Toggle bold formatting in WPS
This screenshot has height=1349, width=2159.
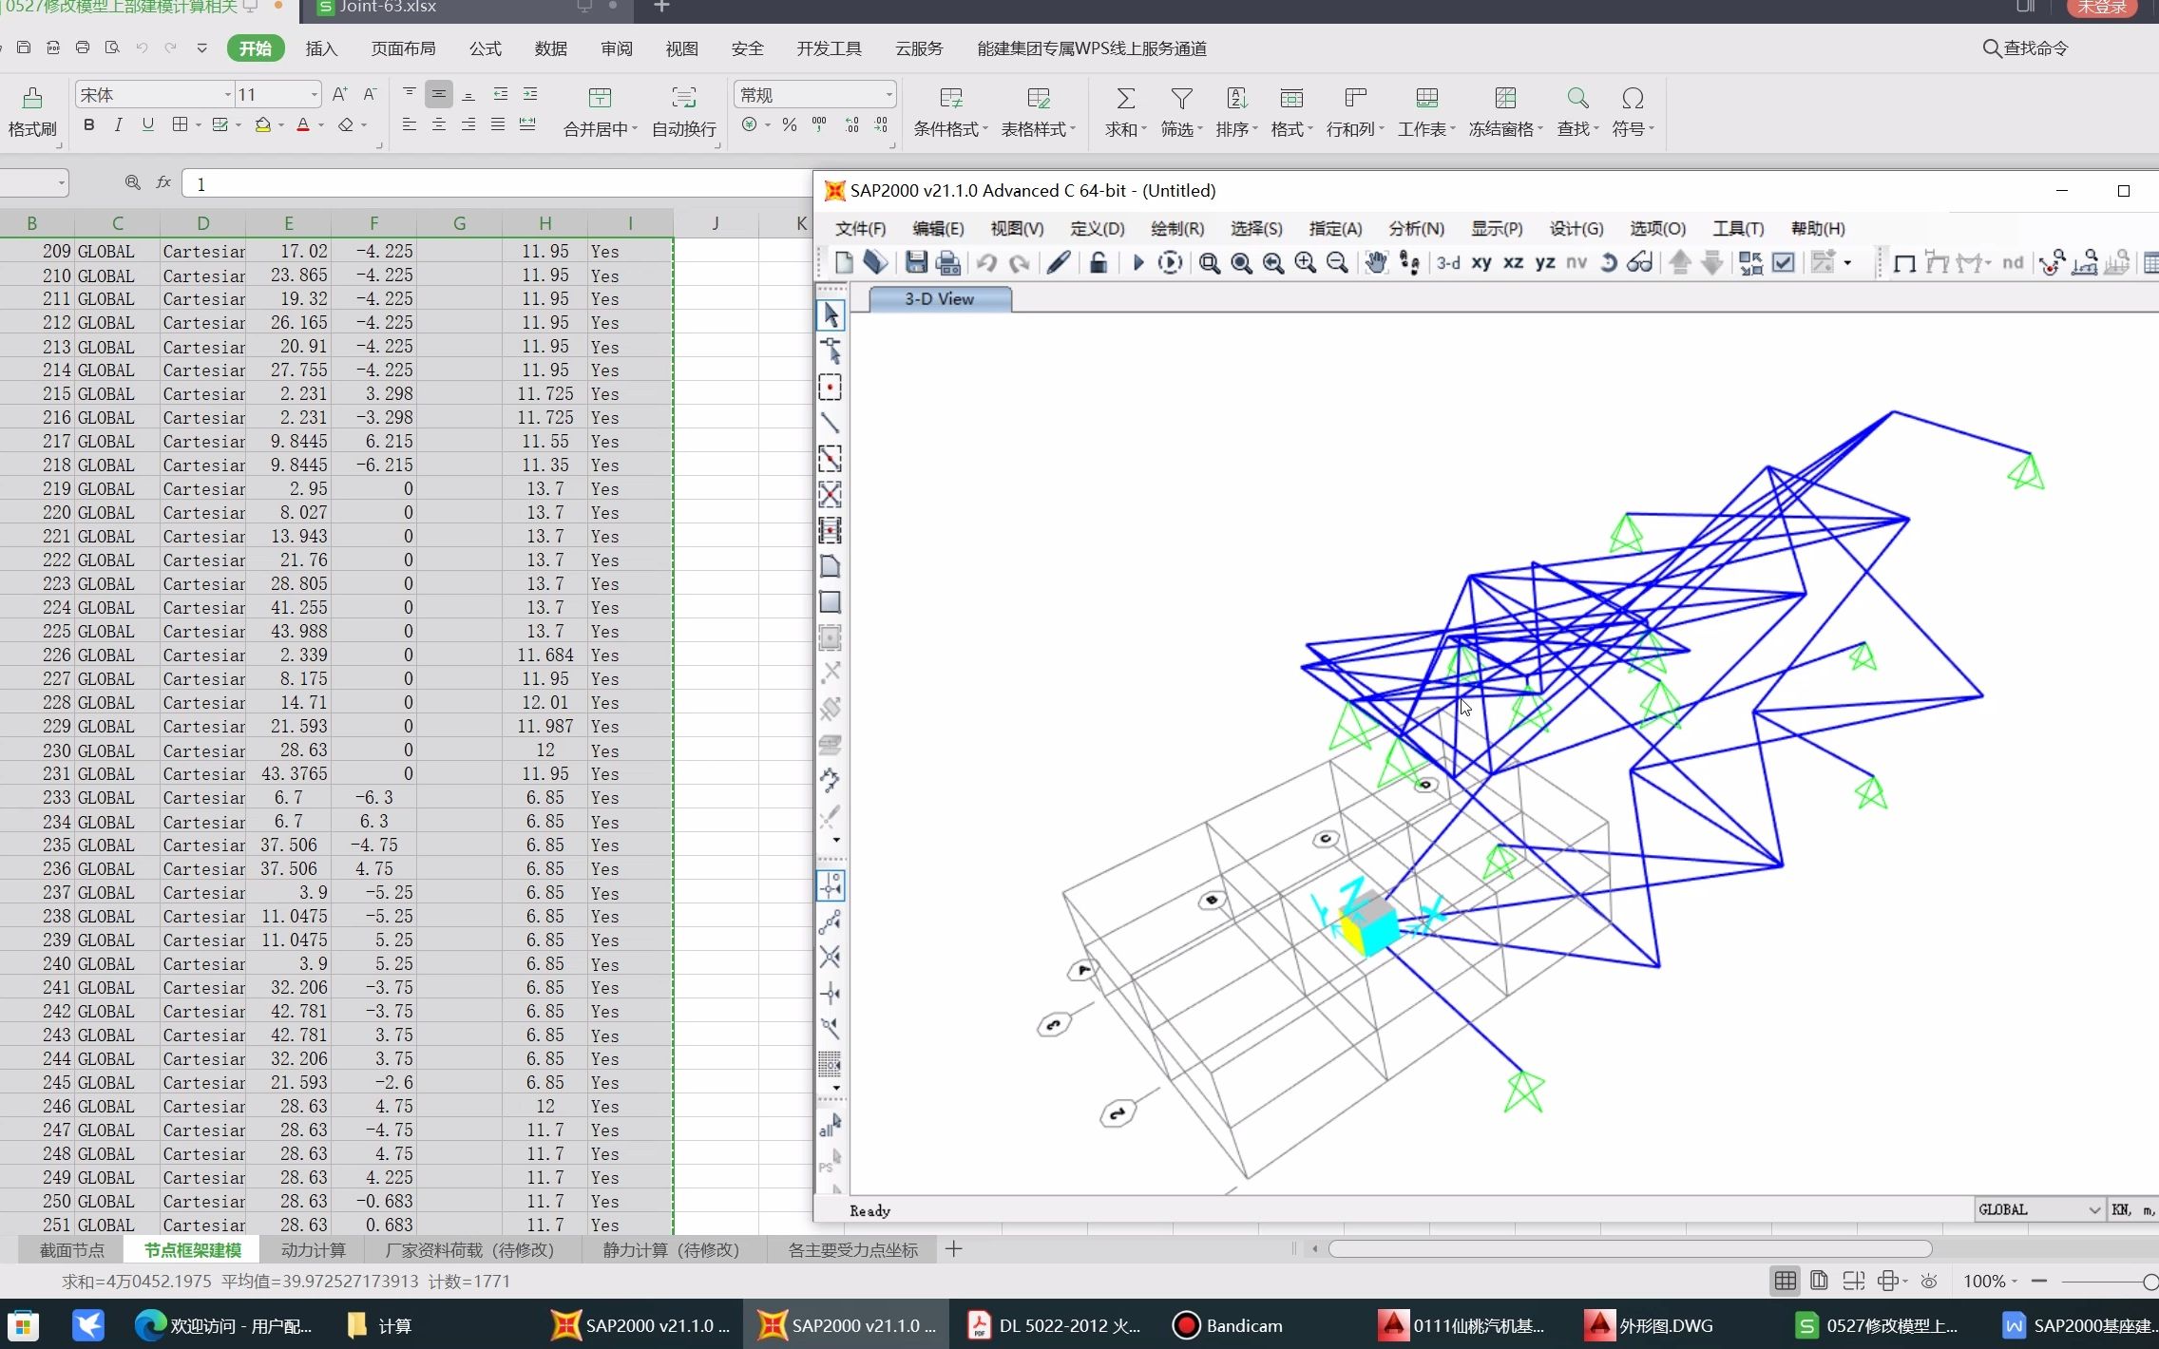(88, 124)
